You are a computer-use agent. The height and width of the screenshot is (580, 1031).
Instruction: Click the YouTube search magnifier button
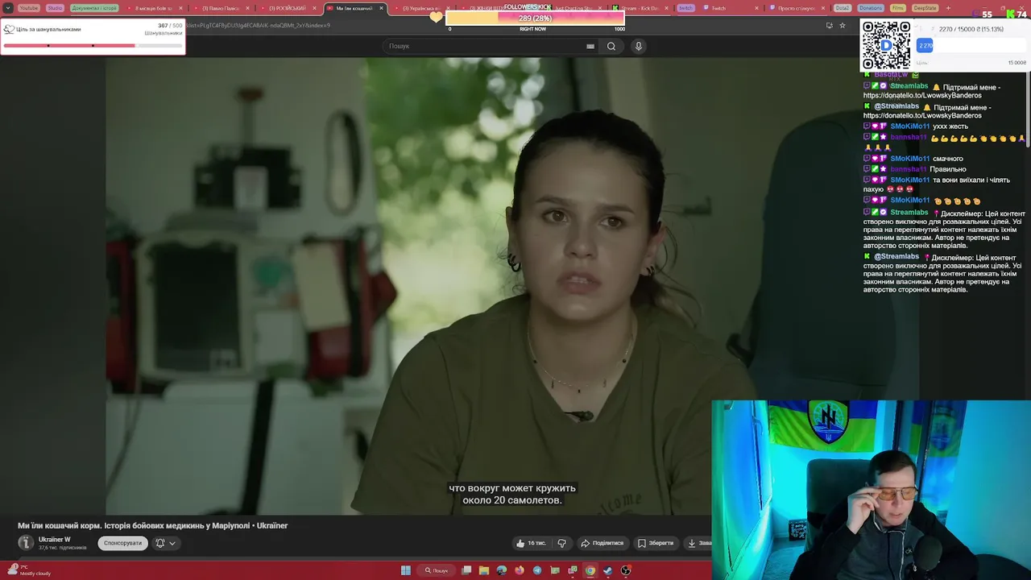611,46
